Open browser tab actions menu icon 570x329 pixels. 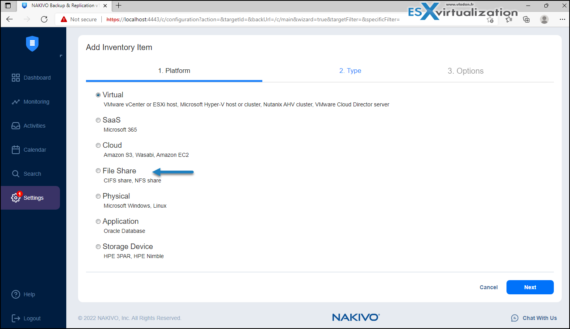pyautogui.click(x=8, y=6)
